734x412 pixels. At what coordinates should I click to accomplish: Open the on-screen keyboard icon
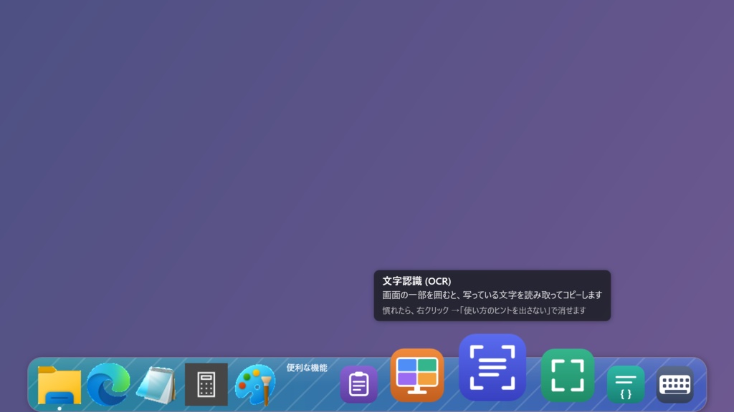[675, 384]
